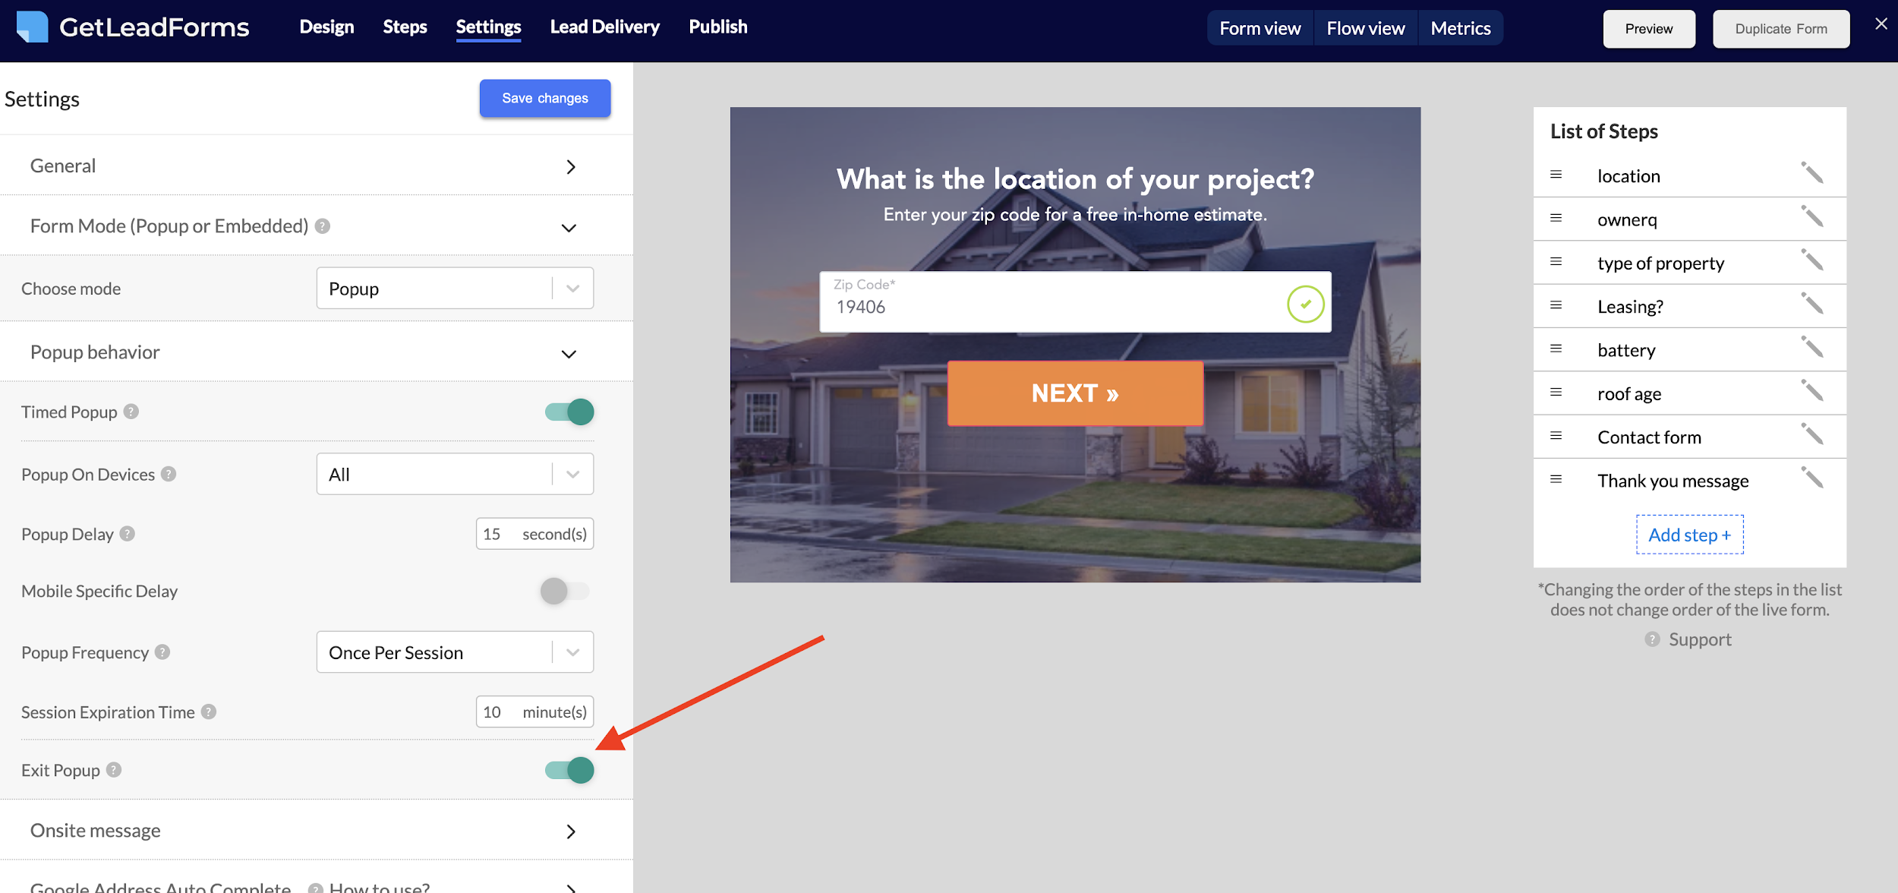The image size is (1898, 893).
Task: Click the green checkmark in Zip Code field
Action: (1304, 303)
